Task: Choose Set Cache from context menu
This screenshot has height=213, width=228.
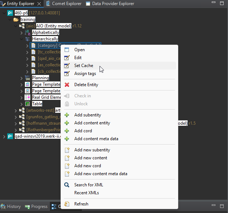Action: point(84,66)
